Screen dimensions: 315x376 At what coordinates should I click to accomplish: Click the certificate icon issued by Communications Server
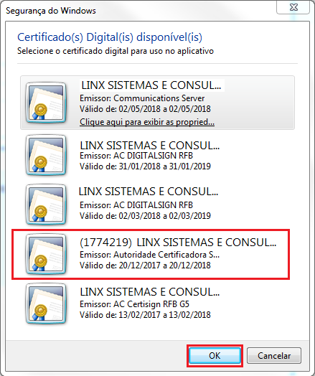click(45, 103)
